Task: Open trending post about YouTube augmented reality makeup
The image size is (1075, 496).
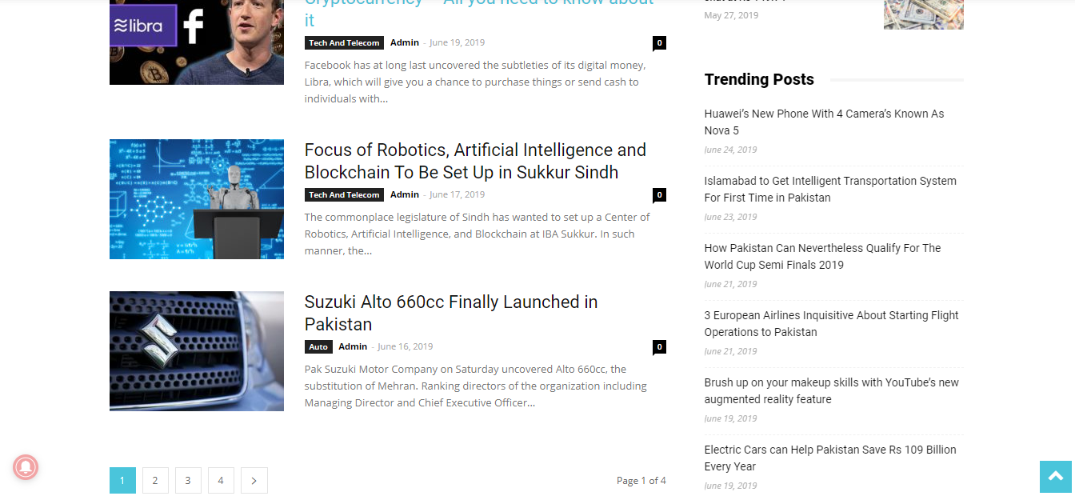Action: (831, 390)
